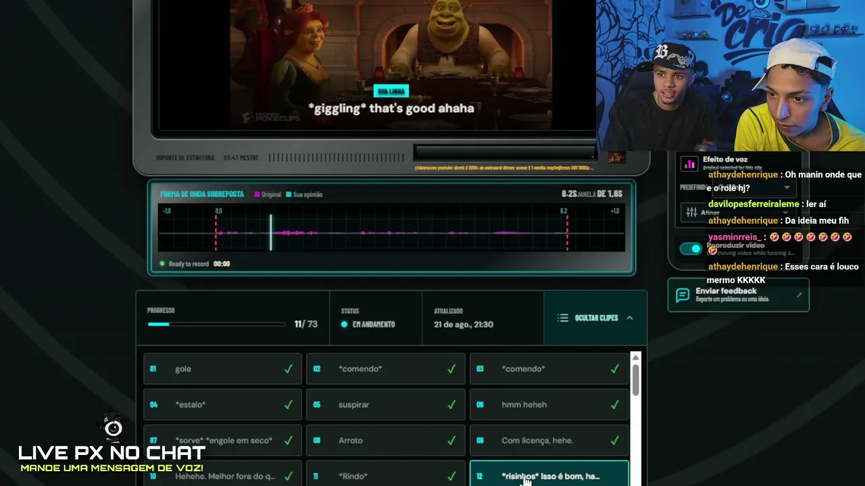This screenshot has height=486, width=865.
Task: Select clip 03 *comendo*
Action: click(x=549, y=369)
